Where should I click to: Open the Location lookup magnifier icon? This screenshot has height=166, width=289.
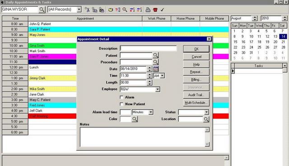206,119
